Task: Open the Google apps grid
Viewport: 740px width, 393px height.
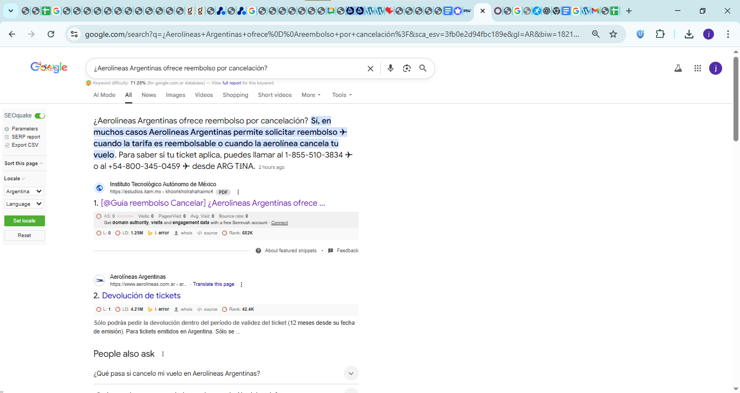Action: pyautogui.click(x=698, y=68)
